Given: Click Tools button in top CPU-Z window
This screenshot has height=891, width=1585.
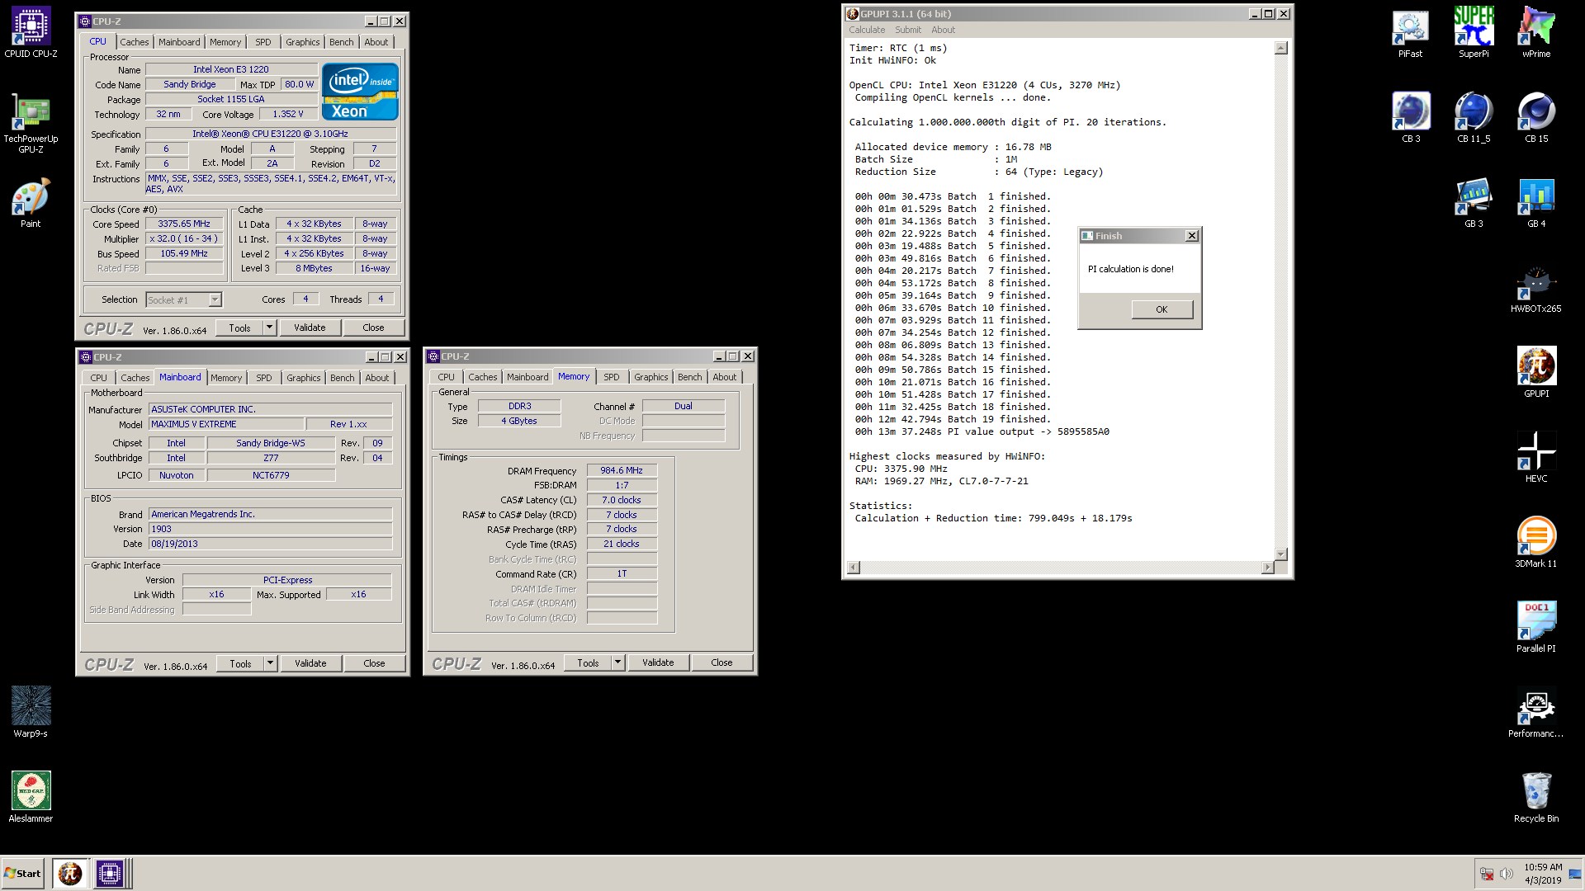Looking at the screenshot, I should [x=239, y=328].
